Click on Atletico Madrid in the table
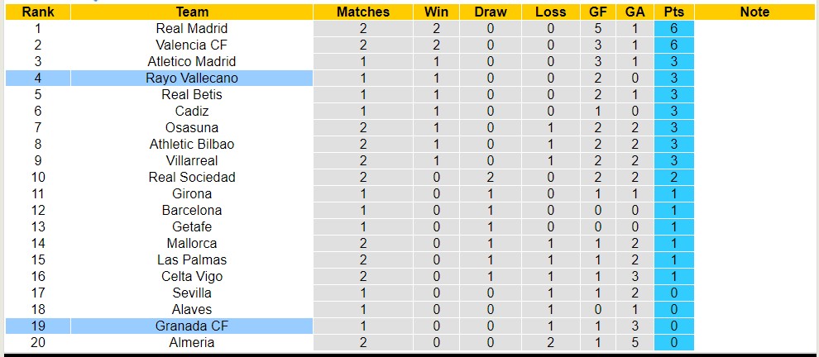The height and width of the screenshot is (357, 819). point(192,61)
